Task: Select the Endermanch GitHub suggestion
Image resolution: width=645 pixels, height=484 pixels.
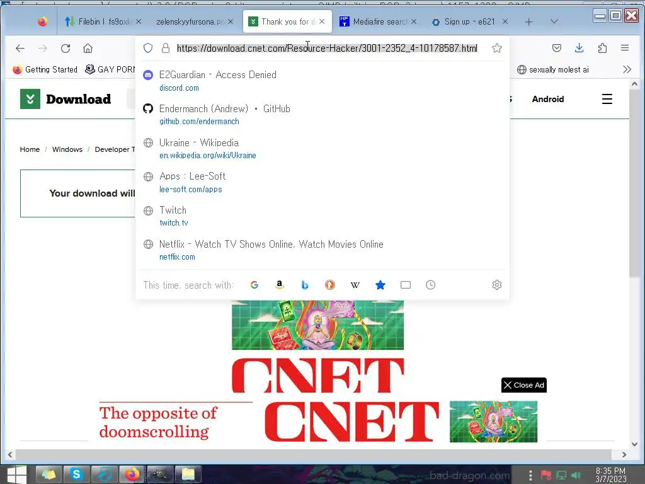Action: (x=322, y=115)
